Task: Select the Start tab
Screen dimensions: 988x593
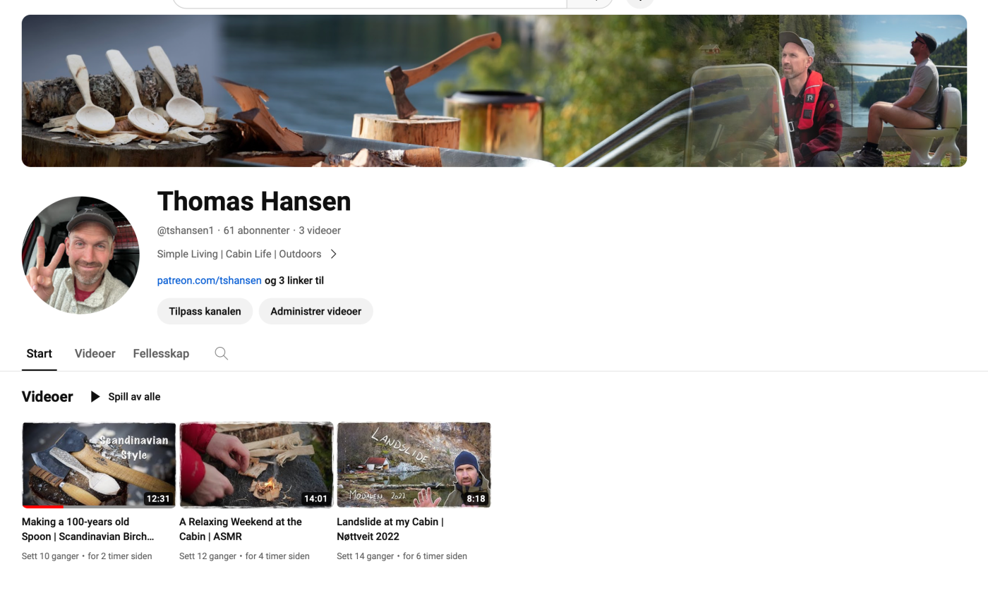Action: tap(40, 353)
